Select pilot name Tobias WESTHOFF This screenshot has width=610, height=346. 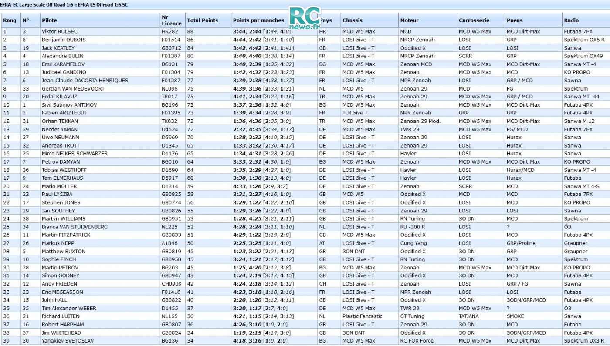click(64, 170)
